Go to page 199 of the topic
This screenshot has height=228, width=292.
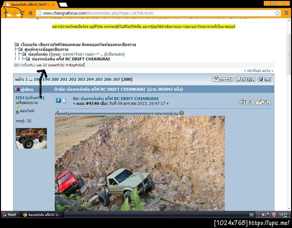point(46,79)
